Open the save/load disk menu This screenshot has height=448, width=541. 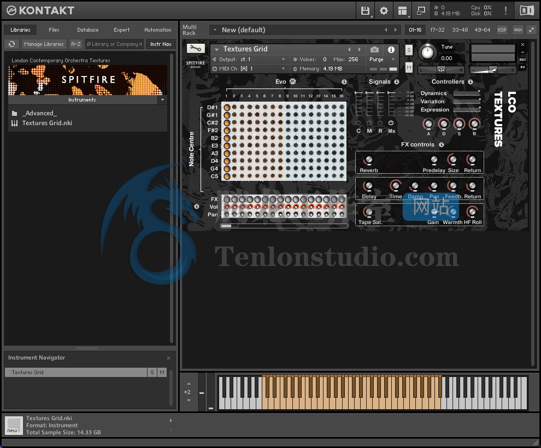pyautogui.click(x=365, y=11)
